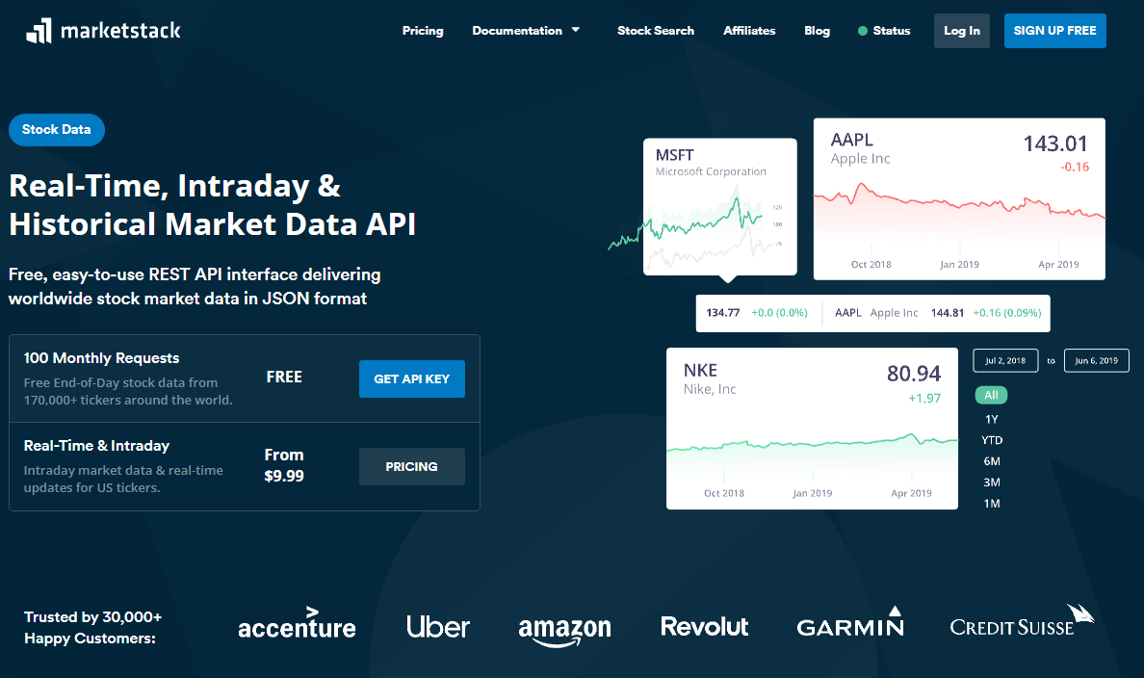The image size is (1144, 678).
Task: Go to Stock Search page
Action: [x=656, y=31]
